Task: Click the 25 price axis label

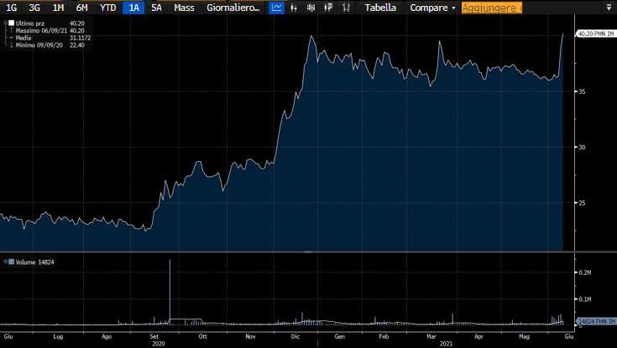Action: (x=582, y=203)
